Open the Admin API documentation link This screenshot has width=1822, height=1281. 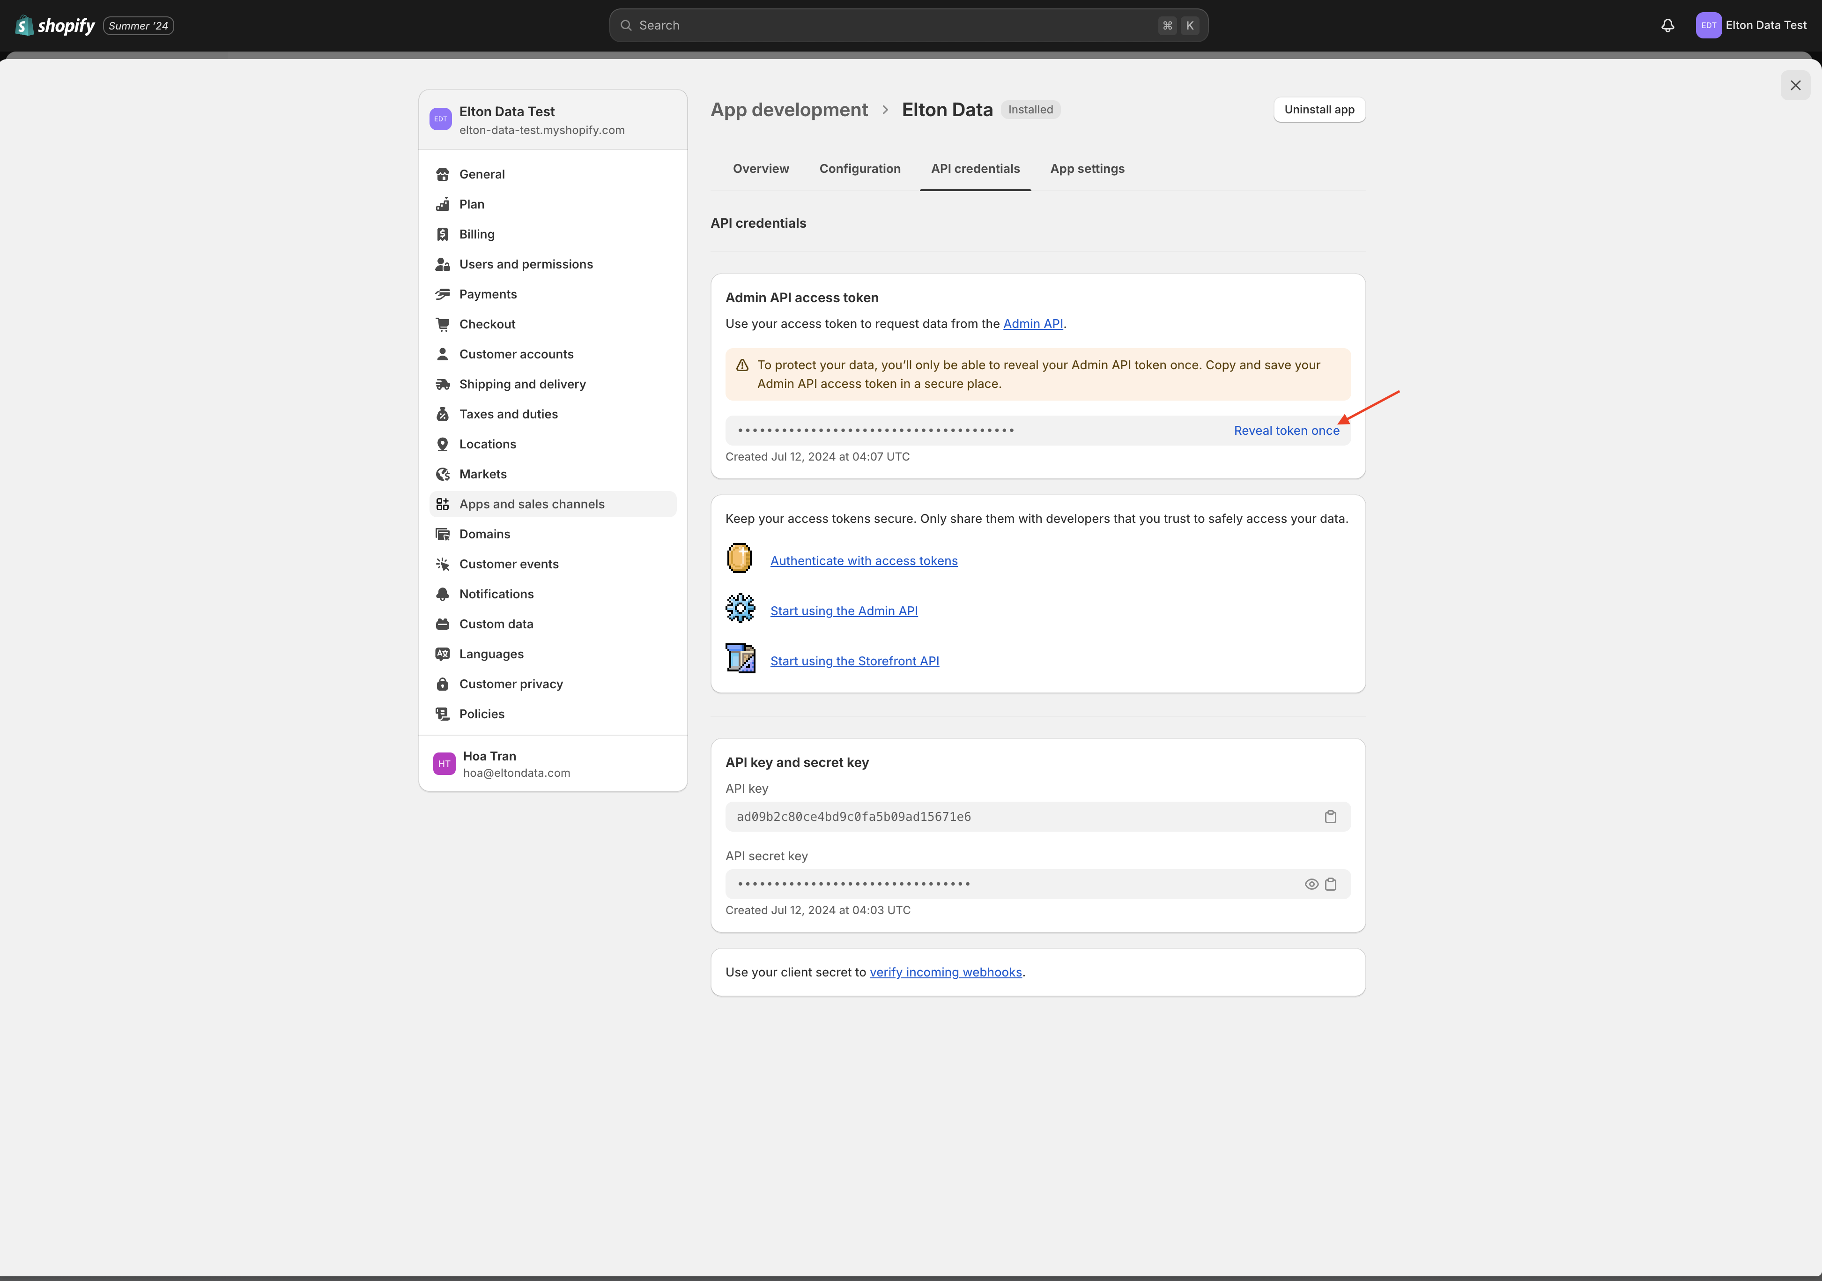1032,323
